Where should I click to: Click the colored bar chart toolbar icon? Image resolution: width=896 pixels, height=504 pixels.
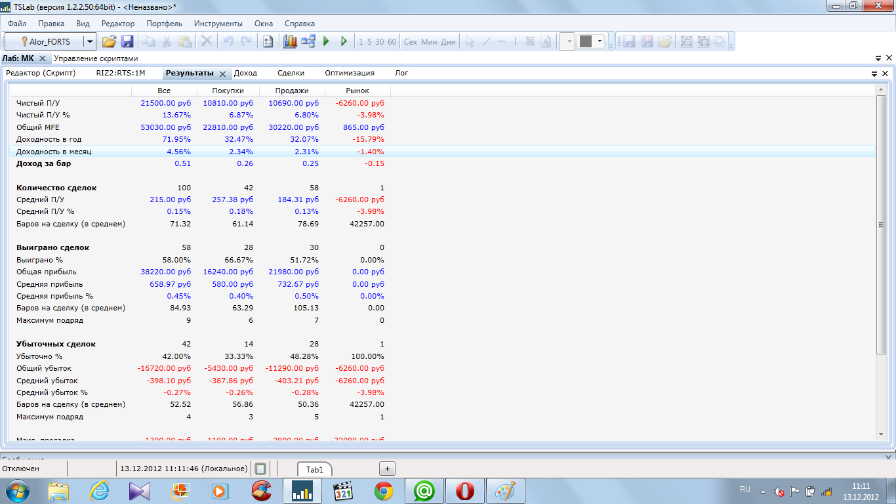click(290, 41)
